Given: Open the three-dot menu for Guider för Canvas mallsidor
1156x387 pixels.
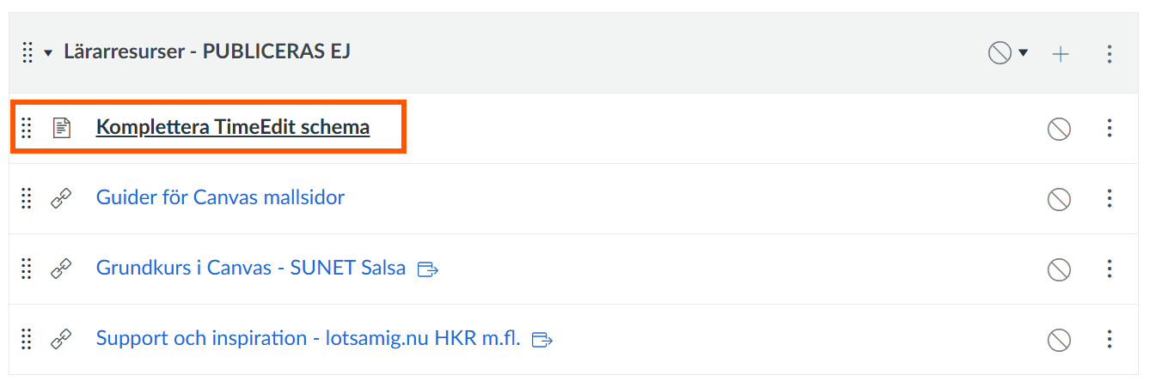Looking at the screenshot, I should point(1110,199).
